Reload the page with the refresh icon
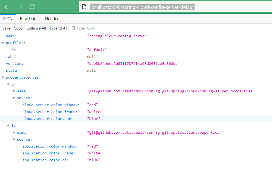 tap(32, 7)
